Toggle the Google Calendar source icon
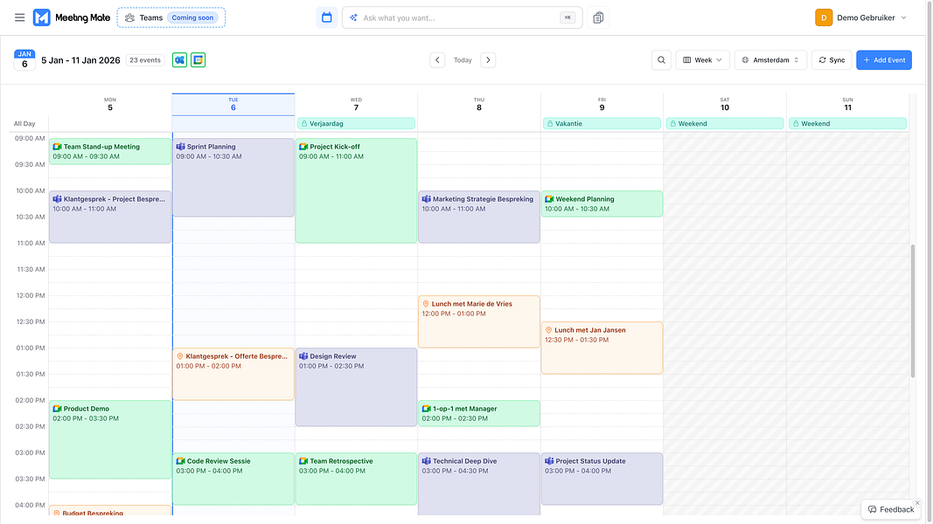 198,60
